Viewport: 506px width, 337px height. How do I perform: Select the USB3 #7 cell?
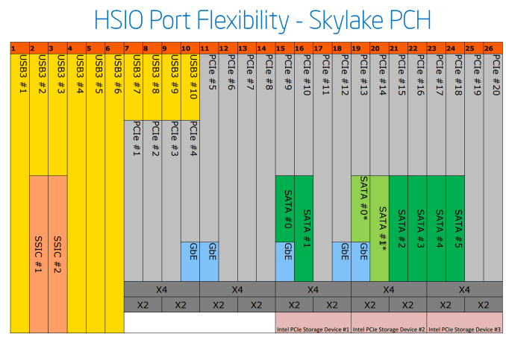(134, 87)
